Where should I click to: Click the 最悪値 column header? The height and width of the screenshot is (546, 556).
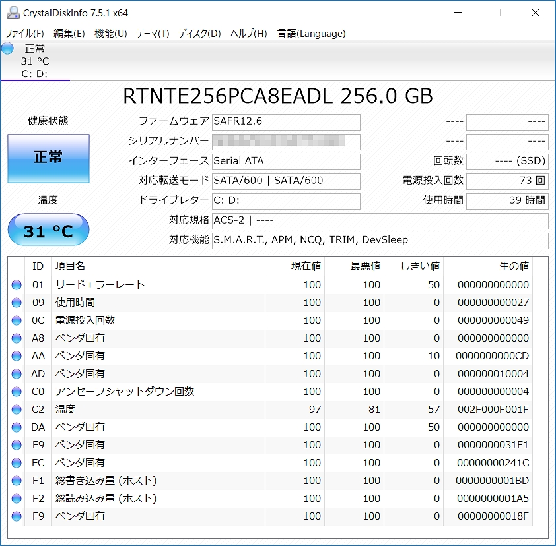354,266
